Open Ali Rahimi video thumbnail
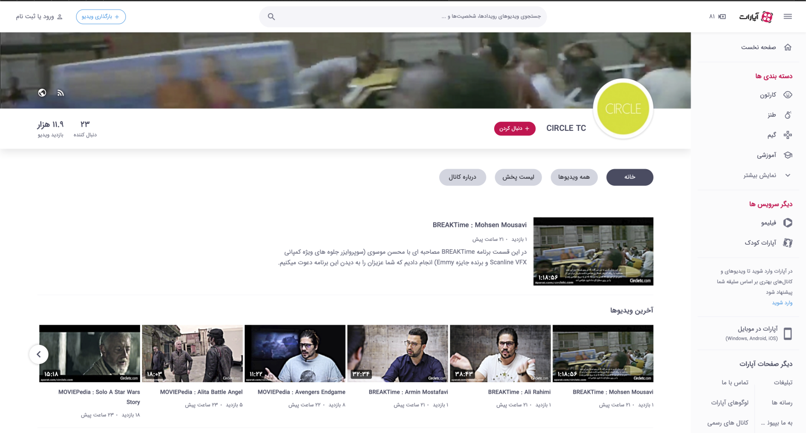 tap(500, 353)
